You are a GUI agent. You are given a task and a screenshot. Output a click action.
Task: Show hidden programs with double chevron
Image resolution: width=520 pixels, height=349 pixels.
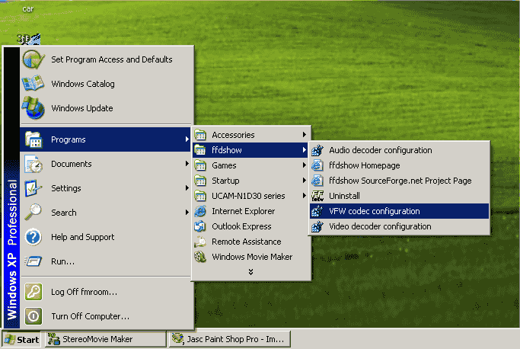tap(250, 272)
